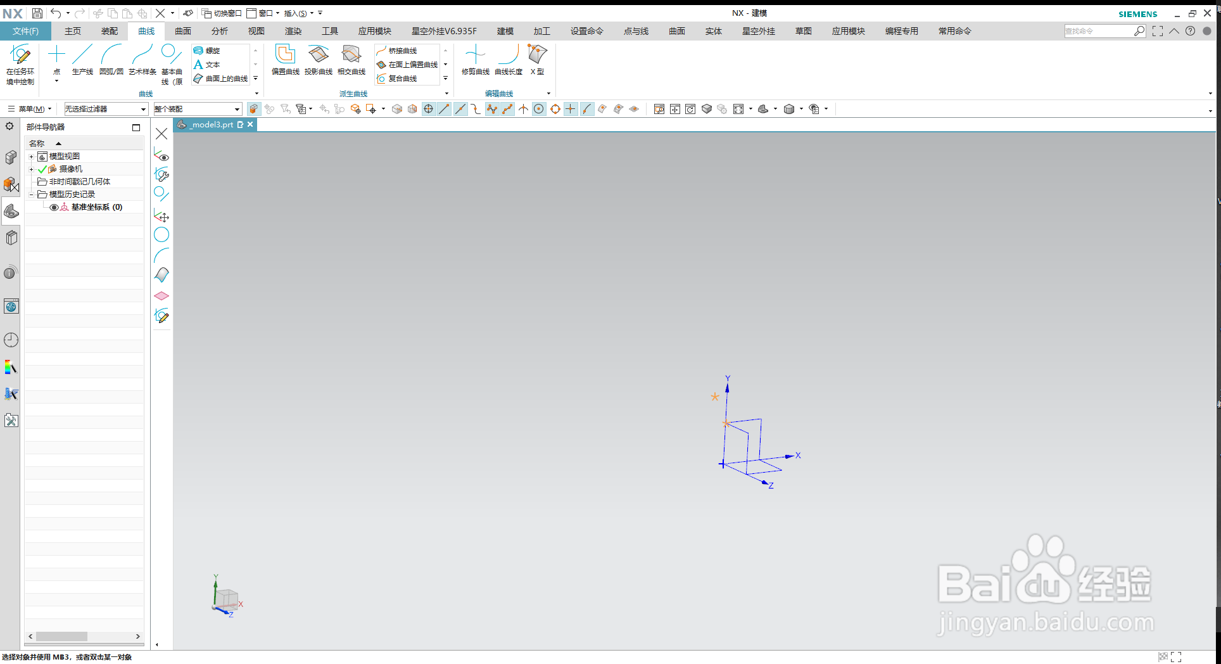Image resolution: width=1221 pixels, height=664 pixels.
Task: Click the Save icon in title bar
Action: click(37, 13)
